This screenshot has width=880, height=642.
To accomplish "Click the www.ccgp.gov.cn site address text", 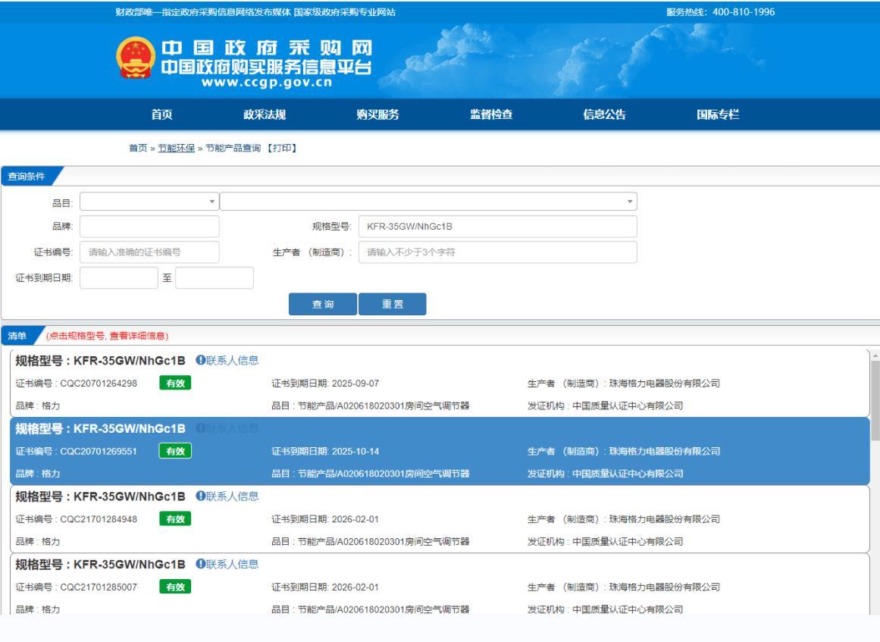I will click(x=267, y=83).
